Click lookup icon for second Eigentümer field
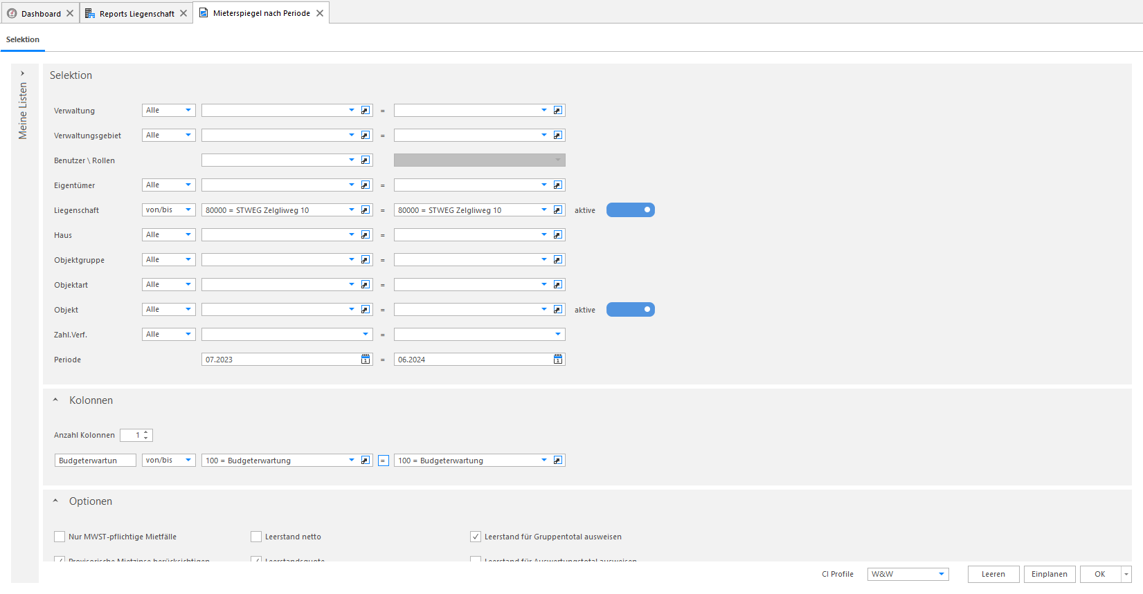This screenshot has width=1143, height=594. [x=558, y=185]
